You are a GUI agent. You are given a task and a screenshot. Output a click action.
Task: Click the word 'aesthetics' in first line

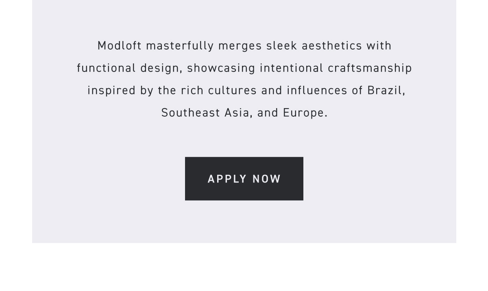click(x=332, y=46)
